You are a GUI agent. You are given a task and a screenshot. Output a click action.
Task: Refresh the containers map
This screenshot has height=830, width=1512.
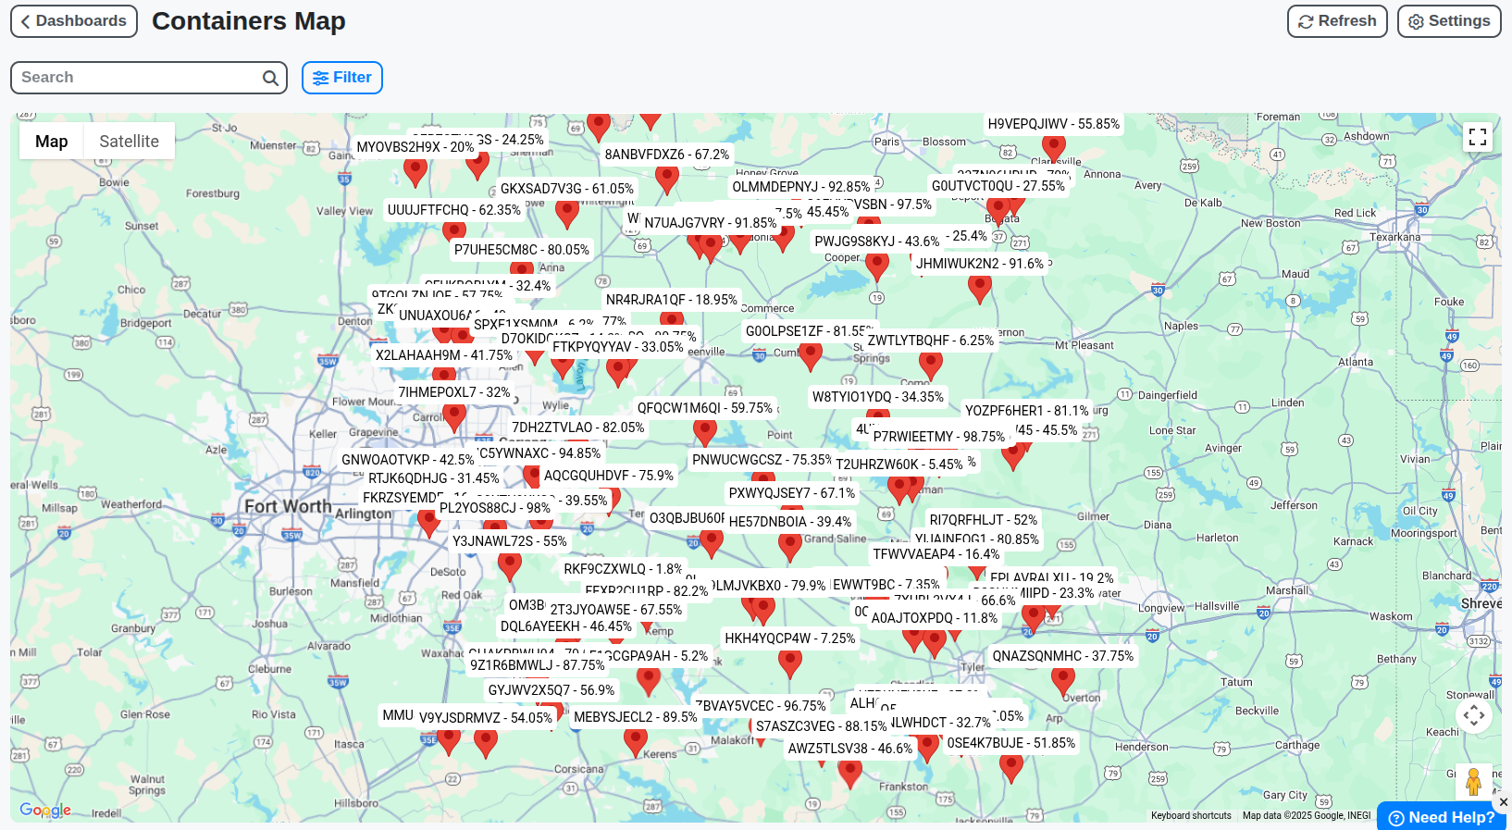click(1337, 21)
